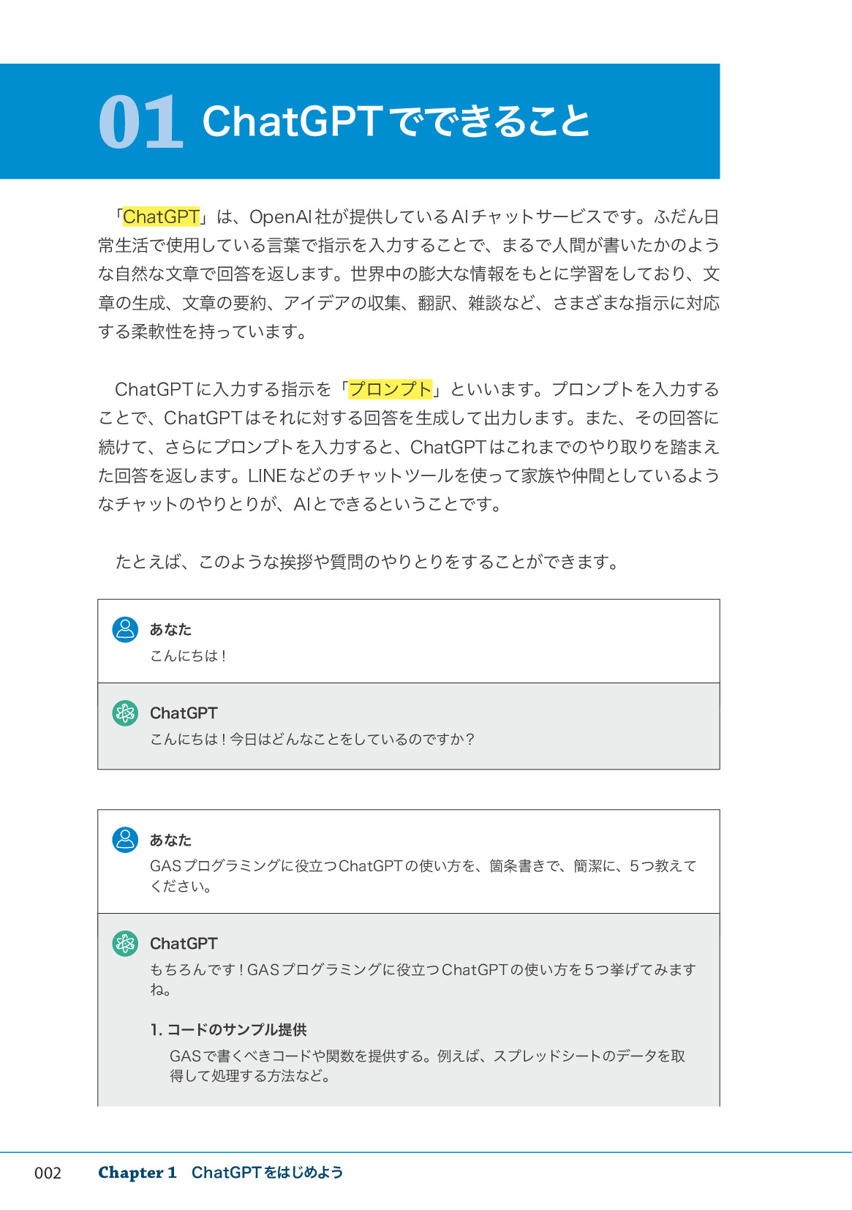Viewport: 852px width, 1210px height.
Task: Click the GASプログラミング question message text
Action: coord(423,876)
